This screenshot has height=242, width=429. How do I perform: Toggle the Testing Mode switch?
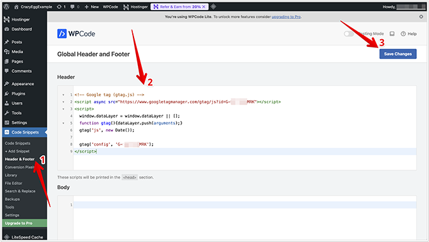[x=349, y=34]
